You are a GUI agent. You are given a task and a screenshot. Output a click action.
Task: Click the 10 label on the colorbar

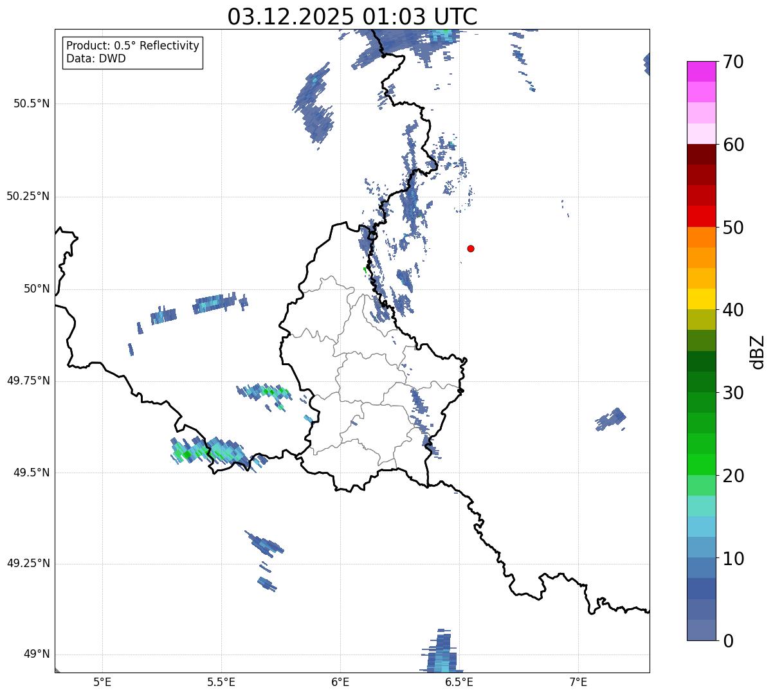[x=733, y=559]
